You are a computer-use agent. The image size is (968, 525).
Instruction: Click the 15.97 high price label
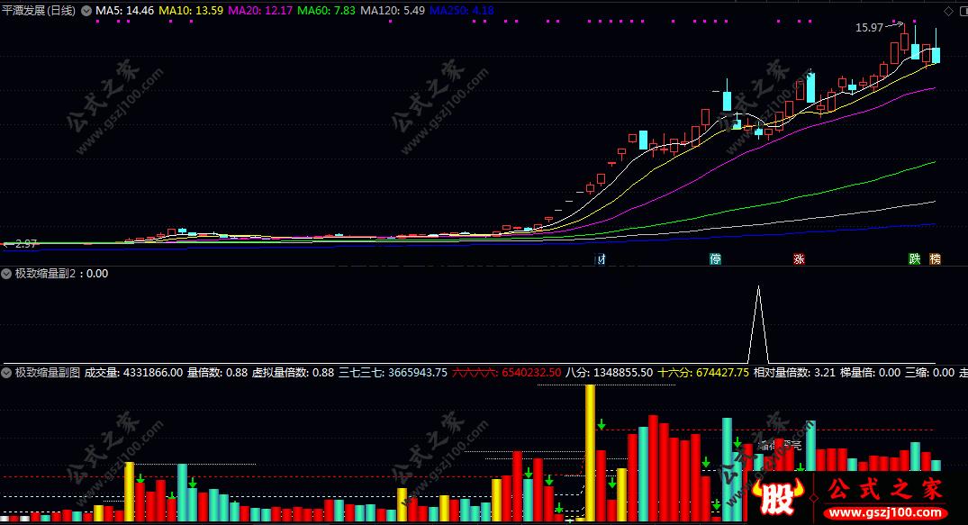869,28
